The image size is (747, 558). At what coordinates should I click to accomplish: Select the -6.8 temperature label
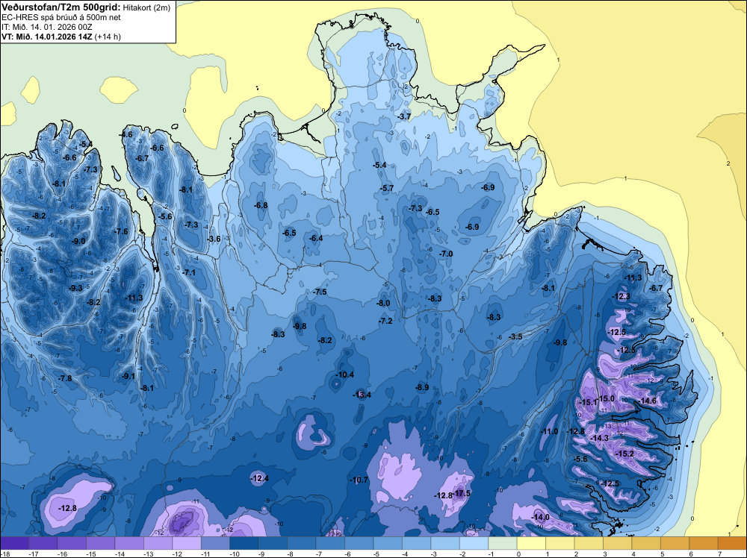click(261, 205)
